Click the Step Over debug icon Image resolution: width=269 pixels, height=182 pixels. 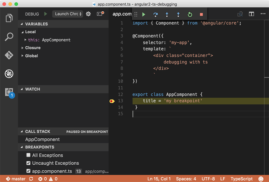[155, 15]
